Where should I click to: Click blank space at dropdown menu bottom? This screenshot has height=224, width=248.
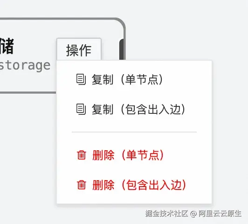[x=134, y=198]
